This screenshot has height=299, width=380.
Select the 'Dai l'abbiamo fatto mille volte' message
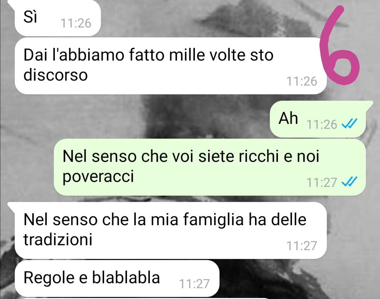[x=171, y=66]
